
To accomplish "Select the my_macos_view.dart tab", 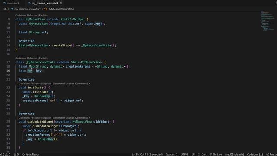I will (x=45, y=3).
